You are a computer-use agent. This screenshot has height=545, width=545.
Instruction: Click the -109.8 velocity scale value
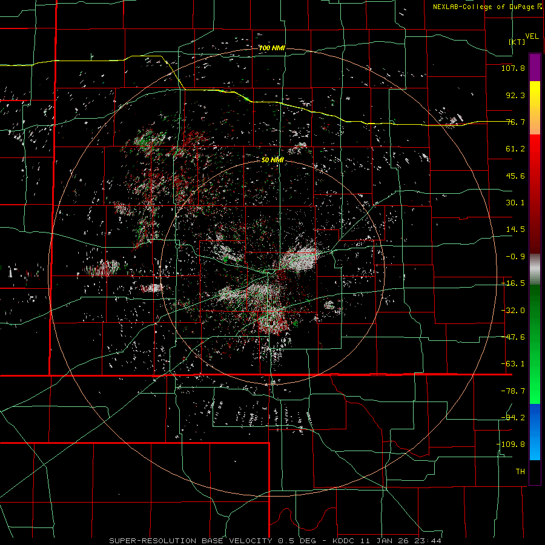pyautogui.click(x=510, y=444)
